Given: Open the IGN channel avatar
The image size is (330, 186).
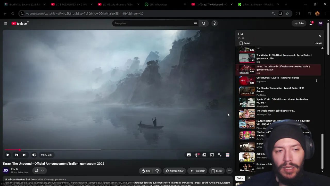Looking at the screenshot, I should (6, 171).
